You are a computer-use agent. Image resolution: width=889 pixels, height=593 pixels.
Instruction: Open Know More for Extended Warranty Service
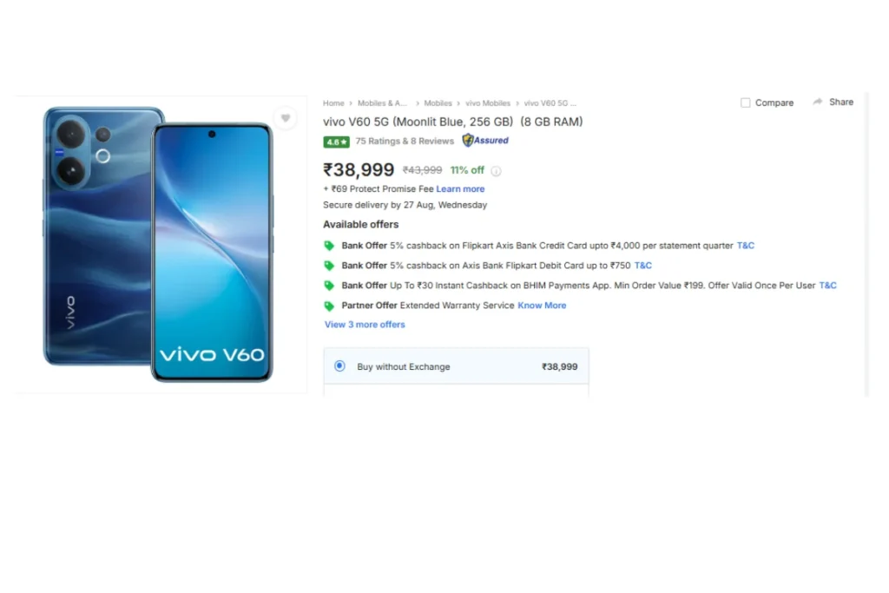coord(542,305)
